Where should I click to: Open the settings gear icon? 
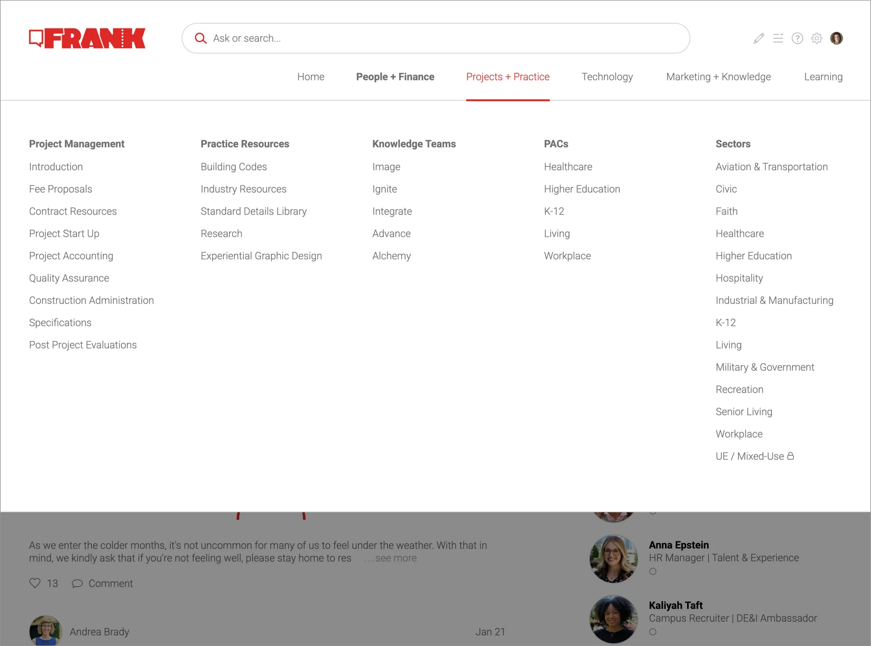pyautogui.click(x=816, y=38)
